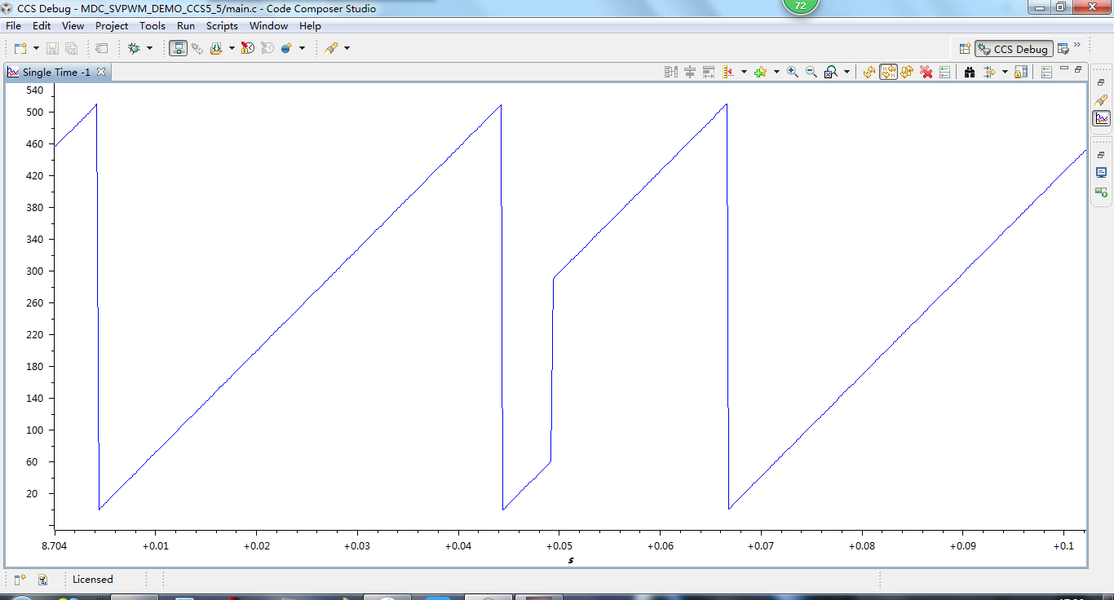Restore the upper right trim stack

click(1101, 82)
